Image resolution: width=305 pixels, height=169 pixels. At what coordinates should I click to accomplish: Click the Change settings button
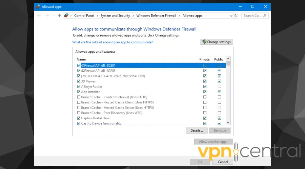pos(216,42)
